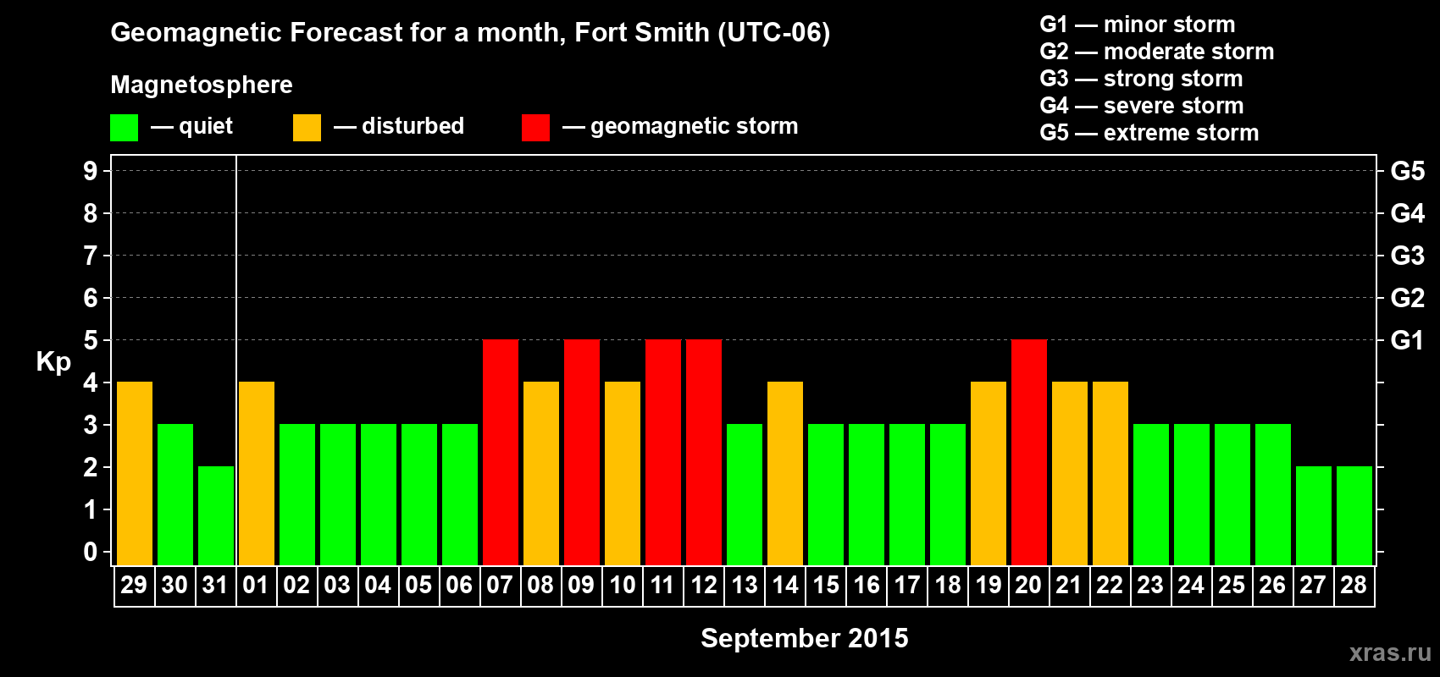Image resolution: width=1440 pixels, height=677 pixels.
Task: Click the date label '20' on the axis
Action: [x=1028, y=586]
